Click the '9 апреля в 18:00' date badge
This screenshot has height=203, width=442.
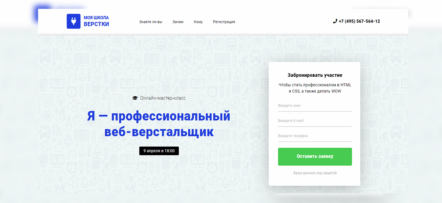tap(159, 151)
